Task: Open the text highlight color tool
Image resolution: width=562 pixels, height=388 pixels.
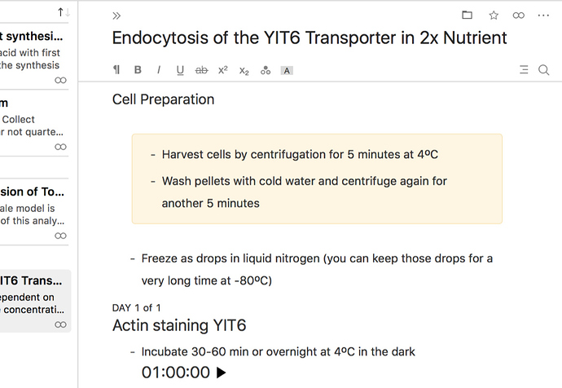Action: (287, 71)
